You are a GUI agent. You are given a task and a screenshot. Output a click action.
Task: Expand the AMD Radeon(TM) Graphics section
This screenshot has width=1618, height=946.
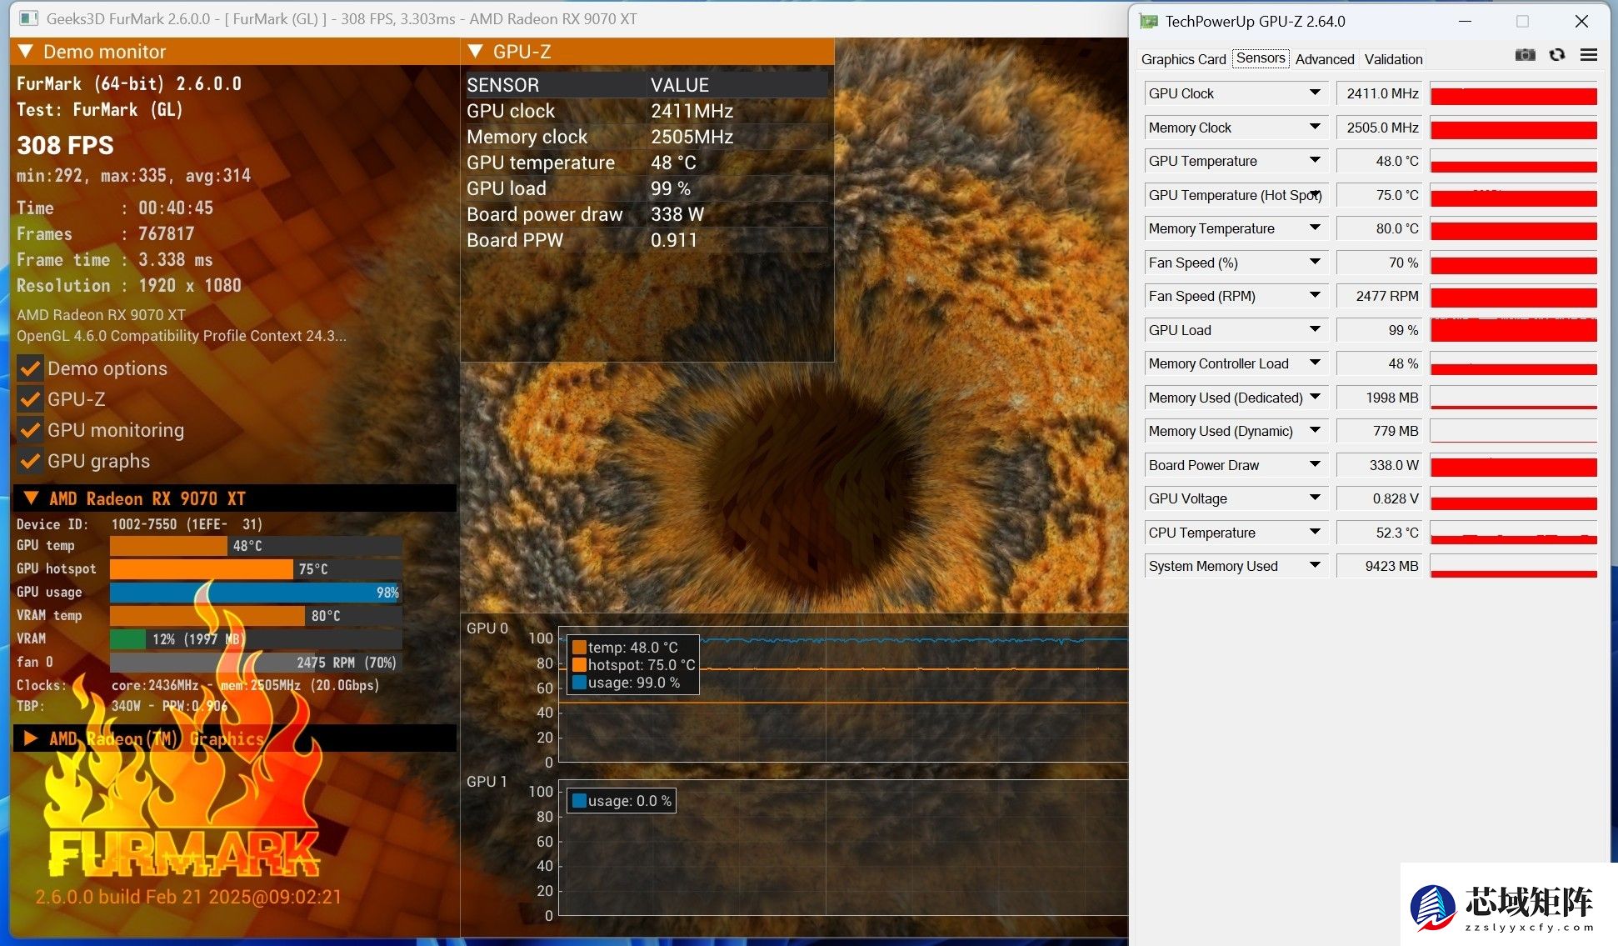[31, 738]
